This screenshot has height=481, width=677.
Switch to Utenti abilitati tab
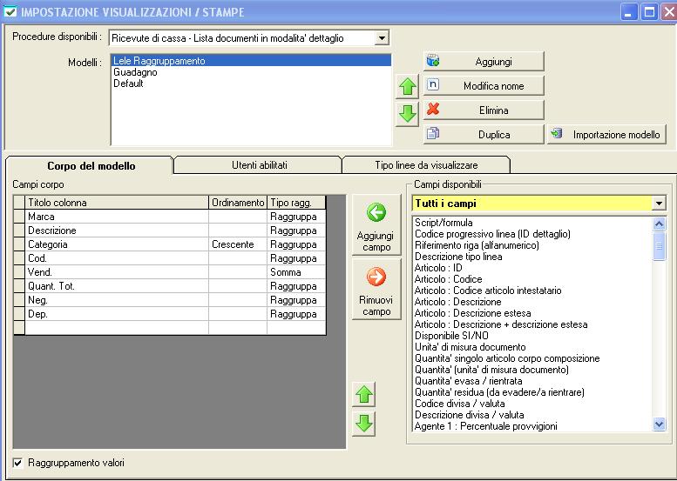(x=260, y=165)
